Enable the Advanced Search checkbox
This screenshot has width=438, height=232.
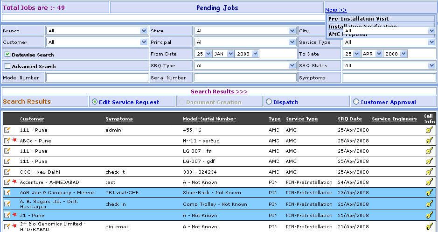pyautogui.click(x=8, y=66)
